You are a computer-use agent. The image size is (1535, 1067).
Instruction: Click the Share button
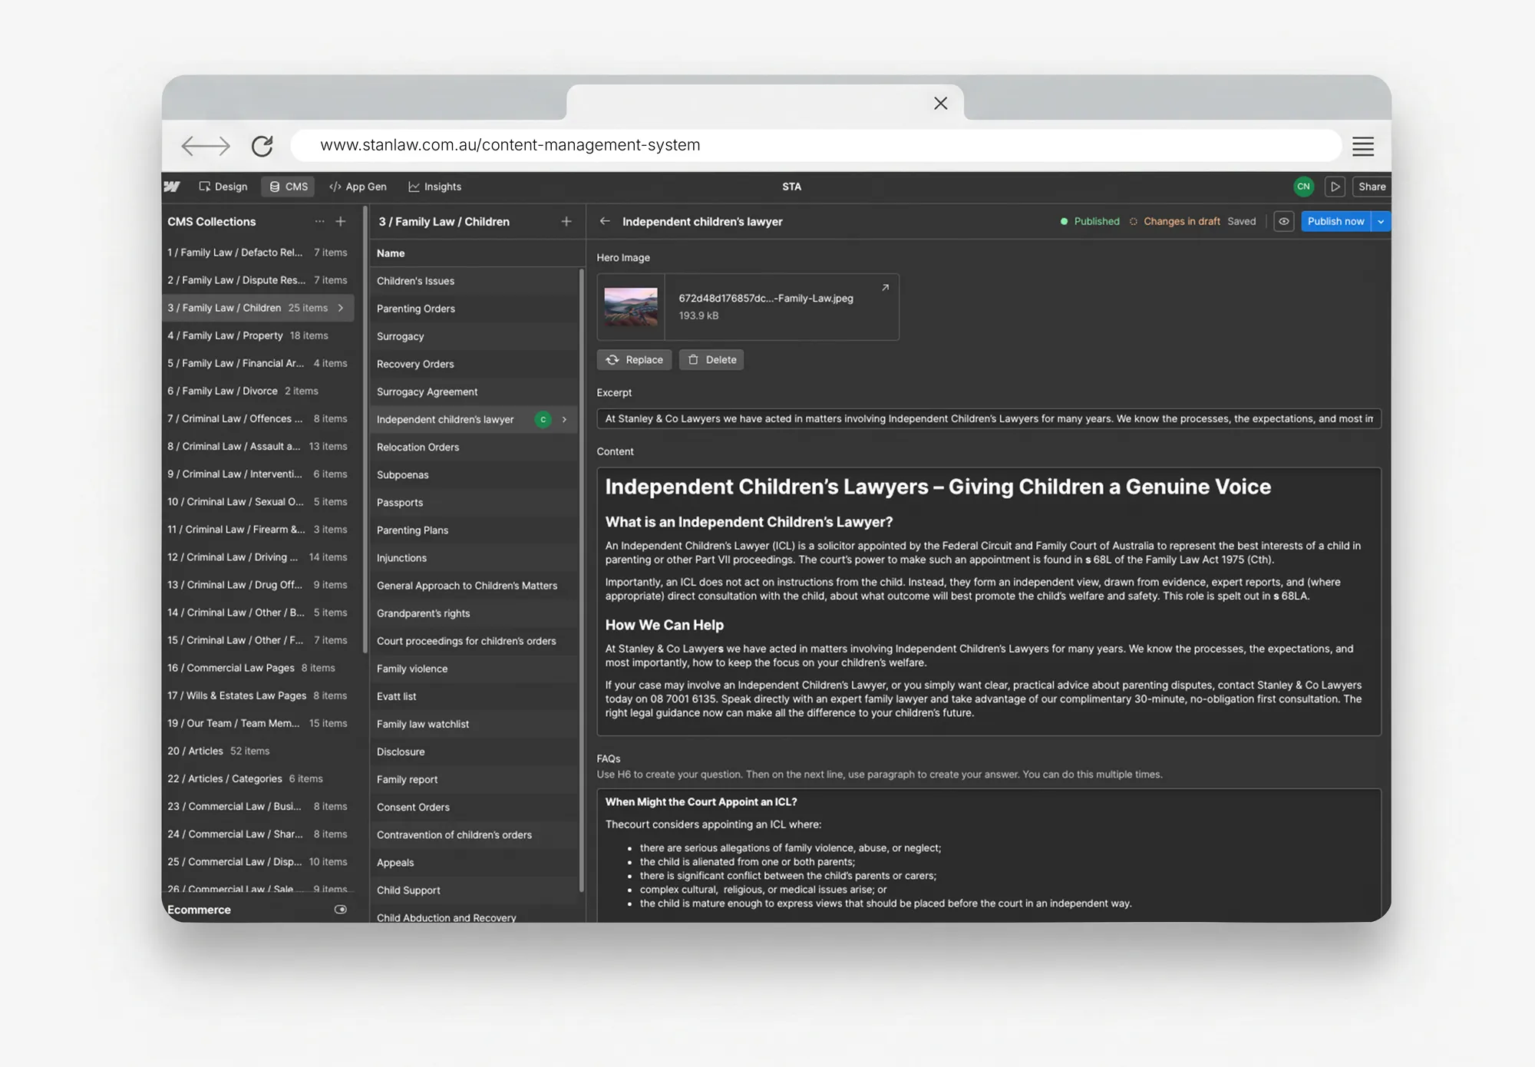1372,187
